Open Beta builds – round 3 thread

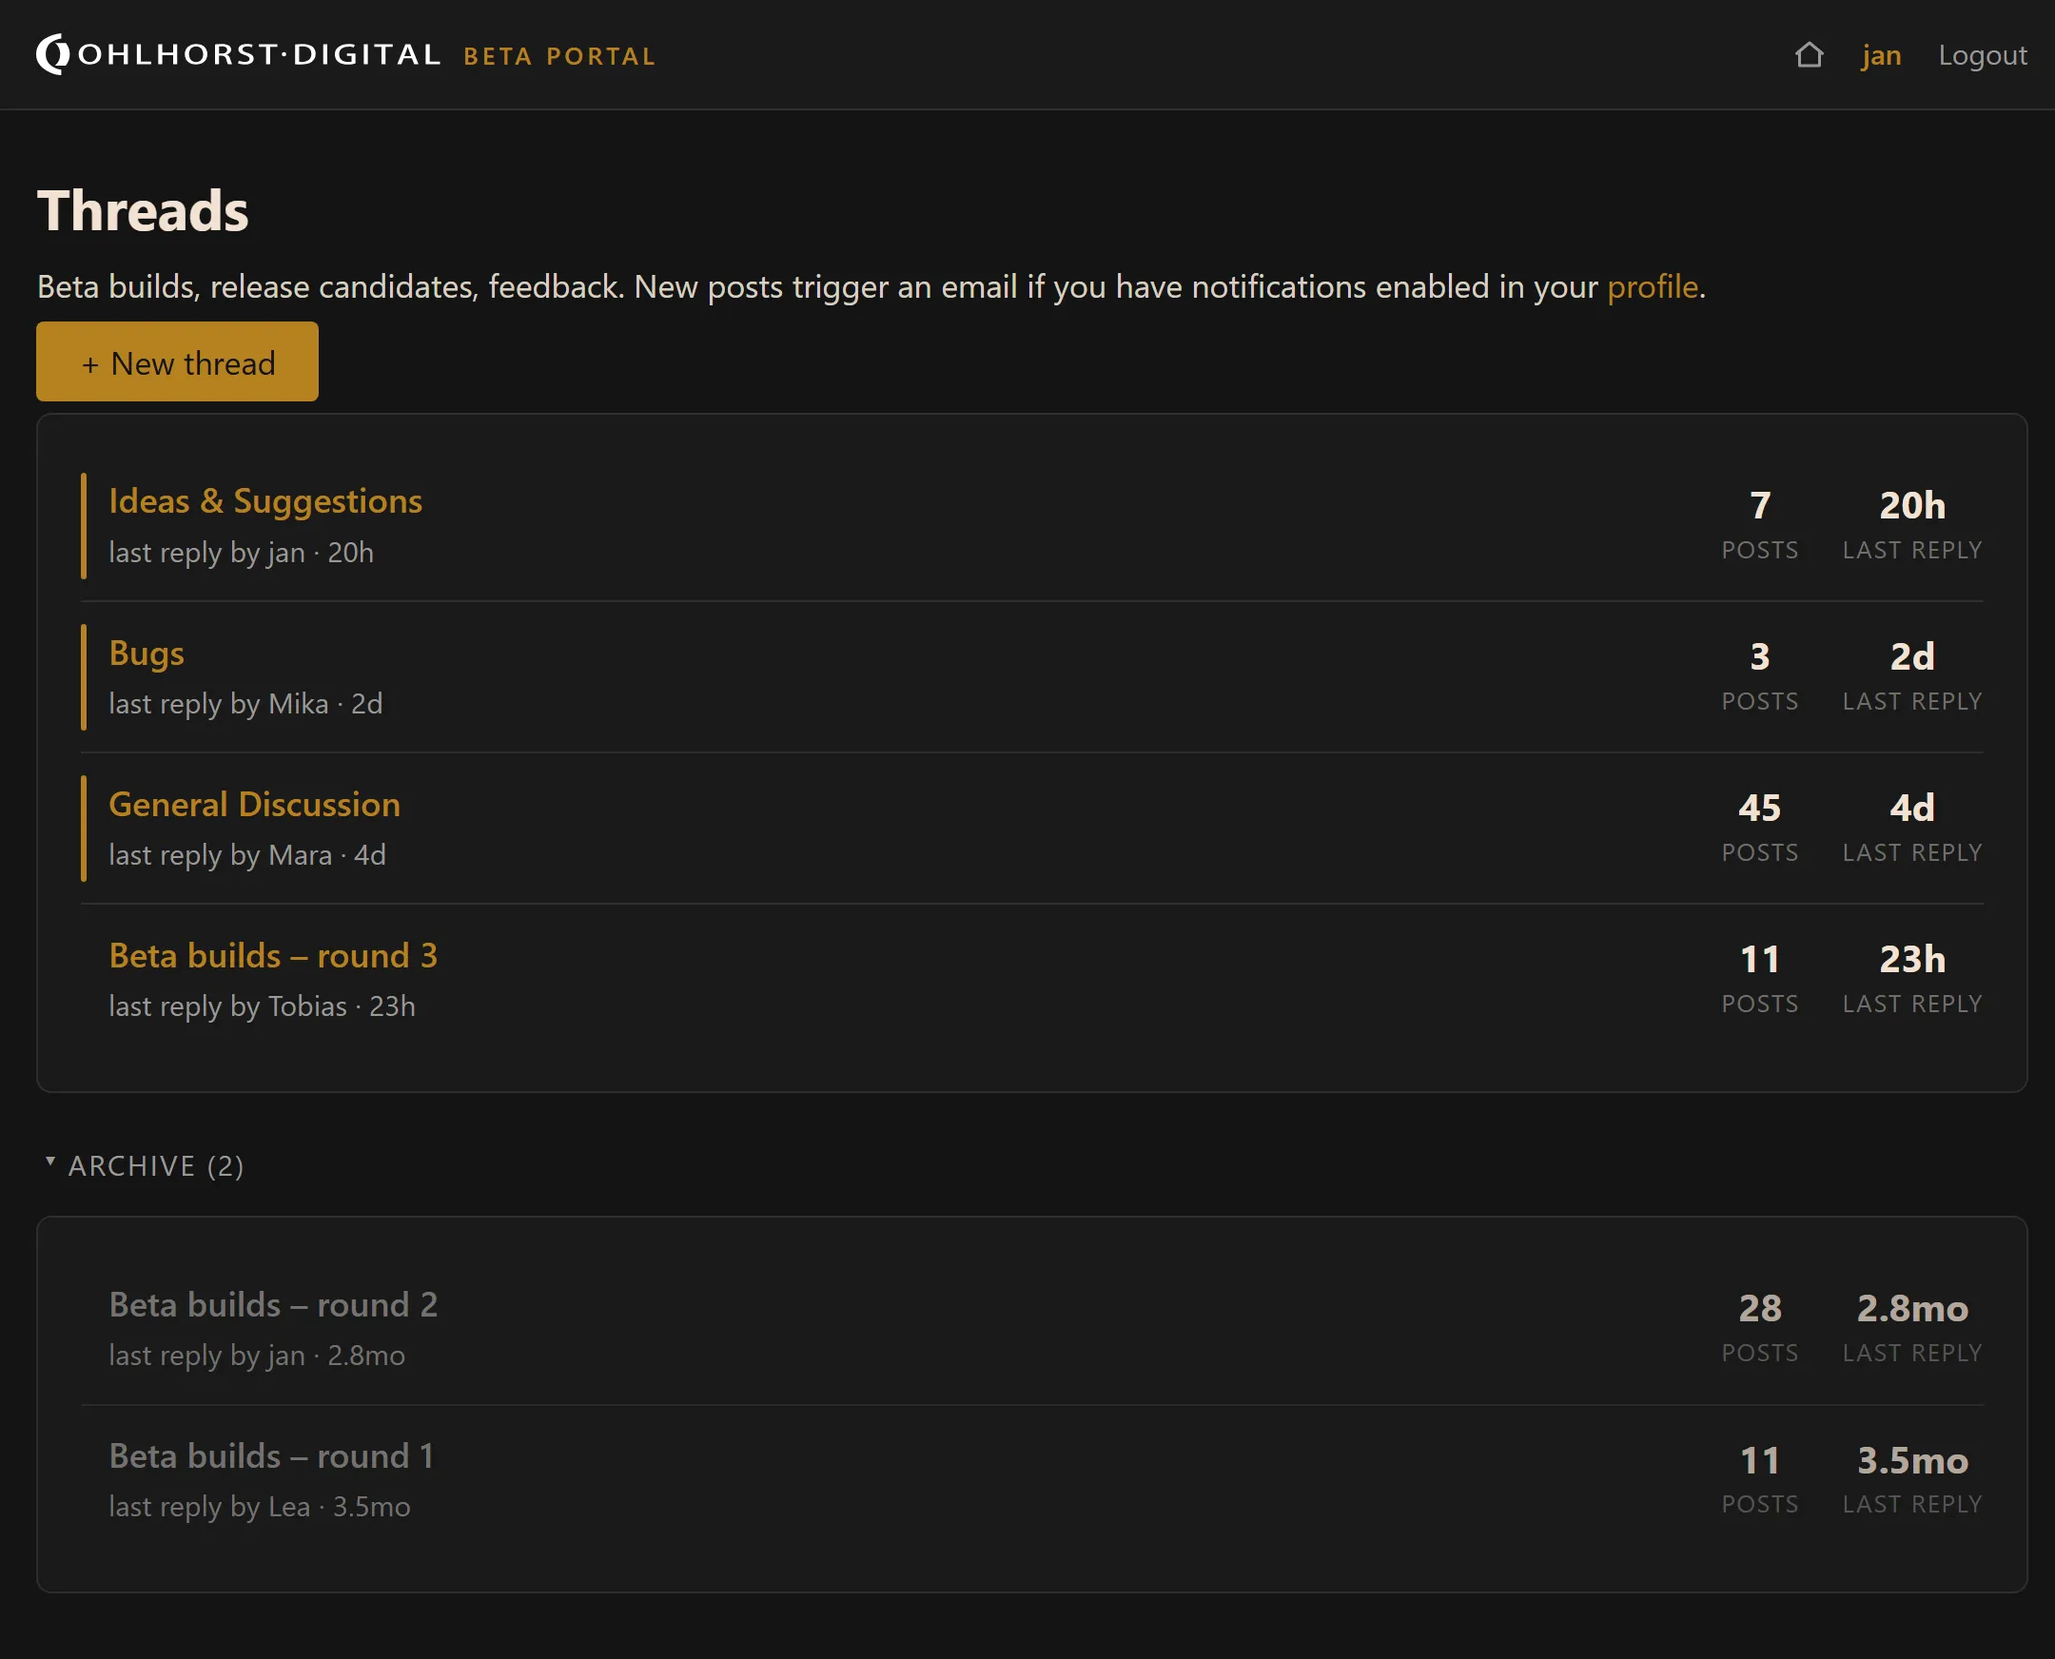[x=273, y=956]
